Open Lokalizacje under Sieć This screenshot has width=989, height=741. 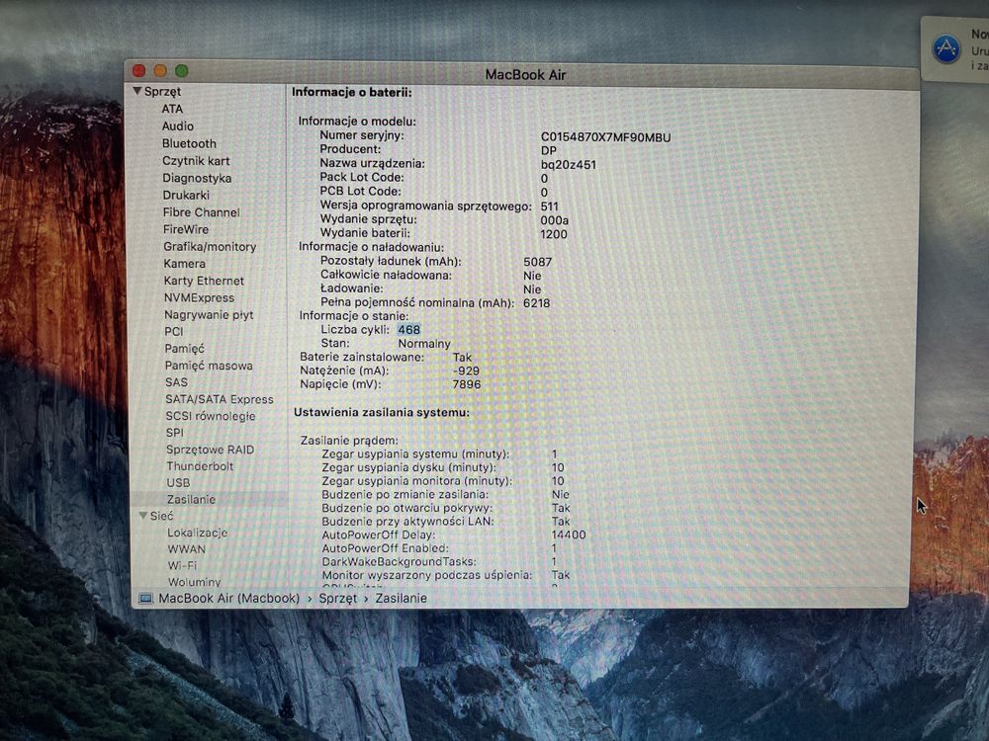[x=198, y=533]
